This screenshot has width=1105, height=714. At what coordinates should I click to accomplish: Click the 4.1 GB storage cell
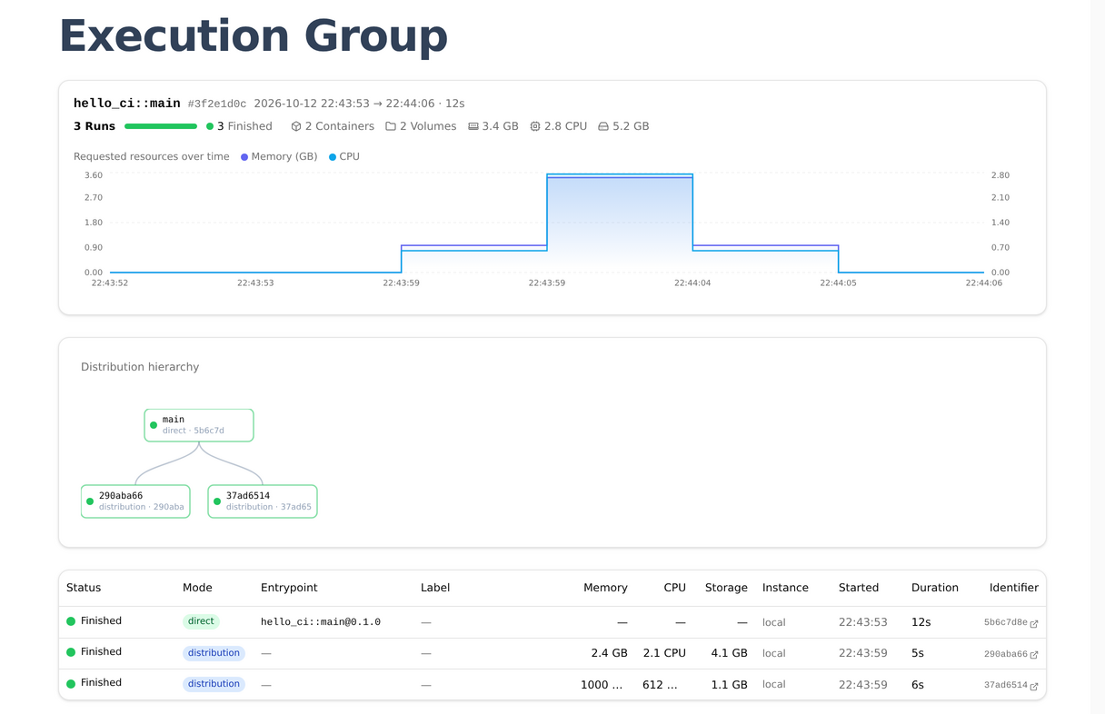[x=730, y=653]
